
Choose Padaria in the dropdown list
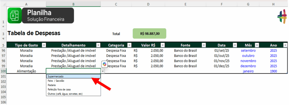(x=73, y=85)
